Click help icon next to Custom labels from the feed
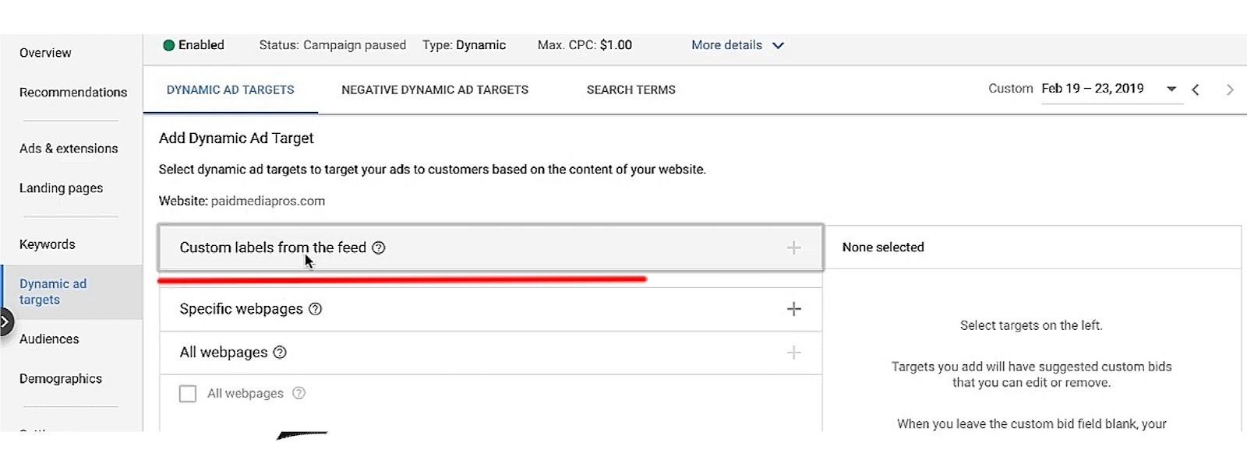 coord(379,248)
